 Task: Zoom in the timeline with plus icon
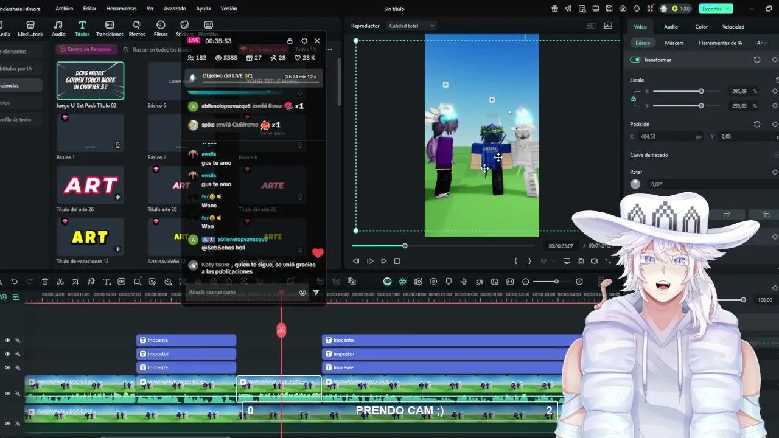click(x=579, y=282)
